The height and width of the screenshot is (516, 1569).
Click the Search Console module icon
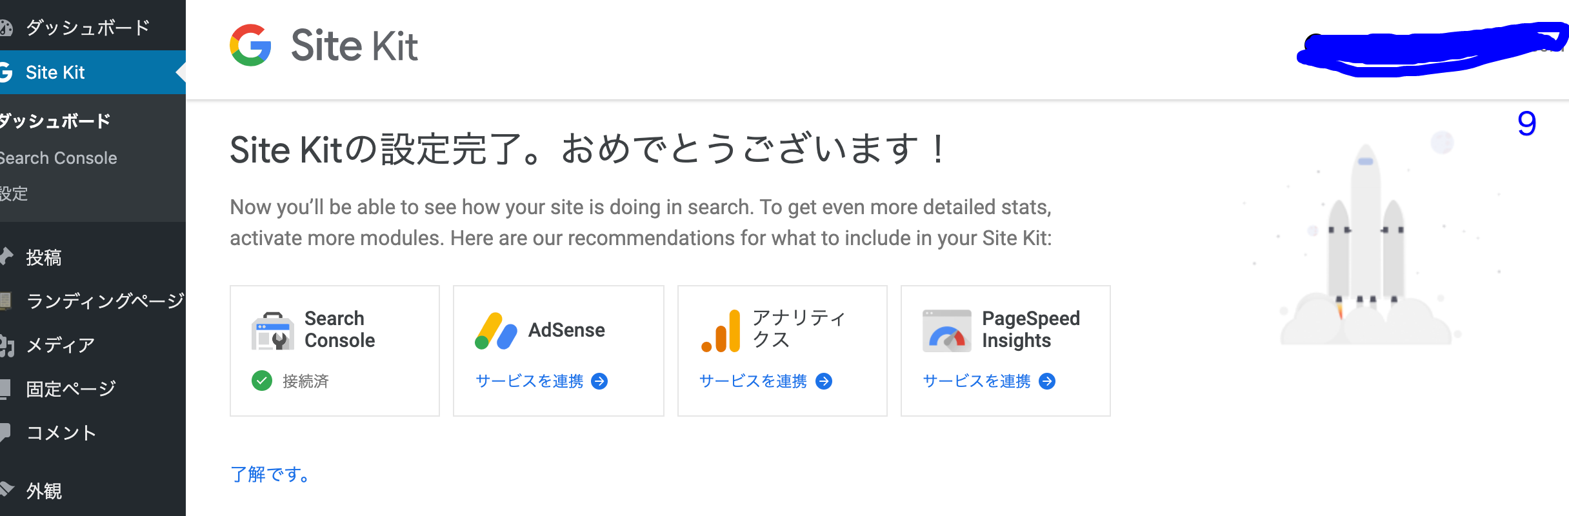point(272,331)
